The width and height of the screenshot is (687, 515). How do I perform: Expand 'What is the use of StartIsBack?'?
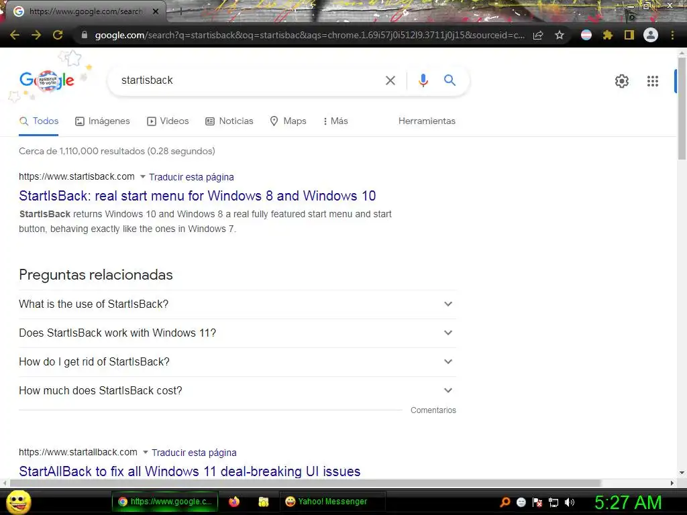click(237, 304)
